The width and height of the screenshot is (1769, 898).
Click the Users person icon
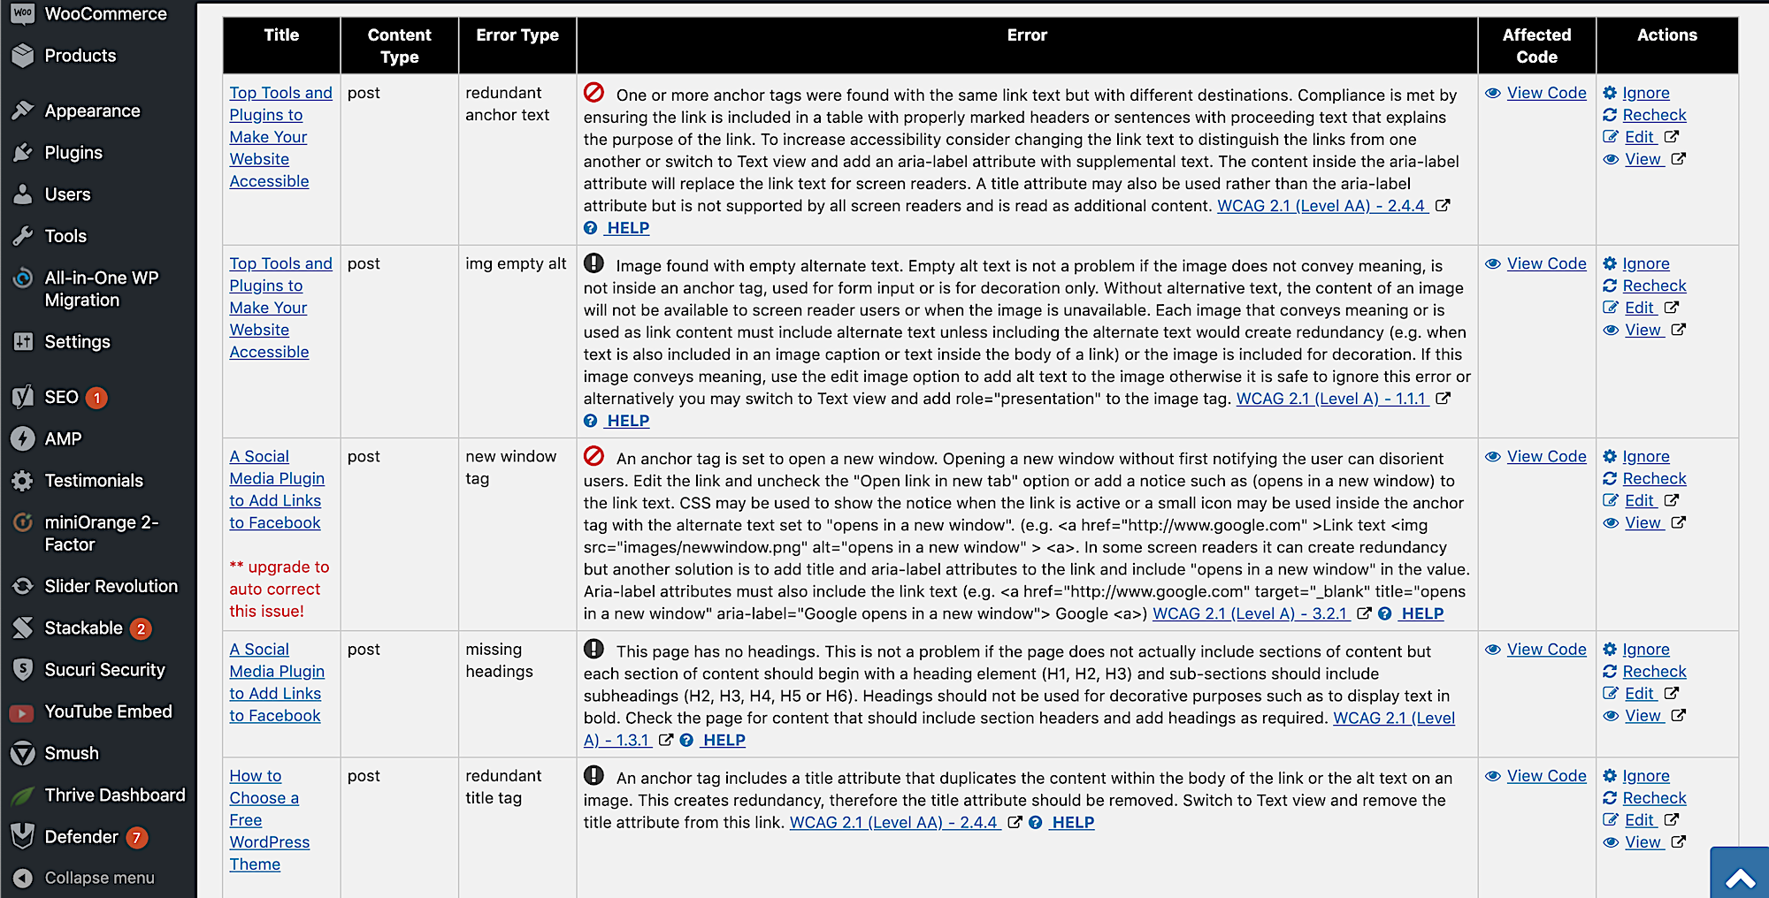(x=23, y=194)
